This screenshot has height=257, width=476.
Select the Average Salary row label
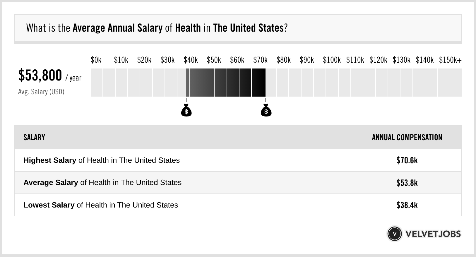tap(102, 183)
